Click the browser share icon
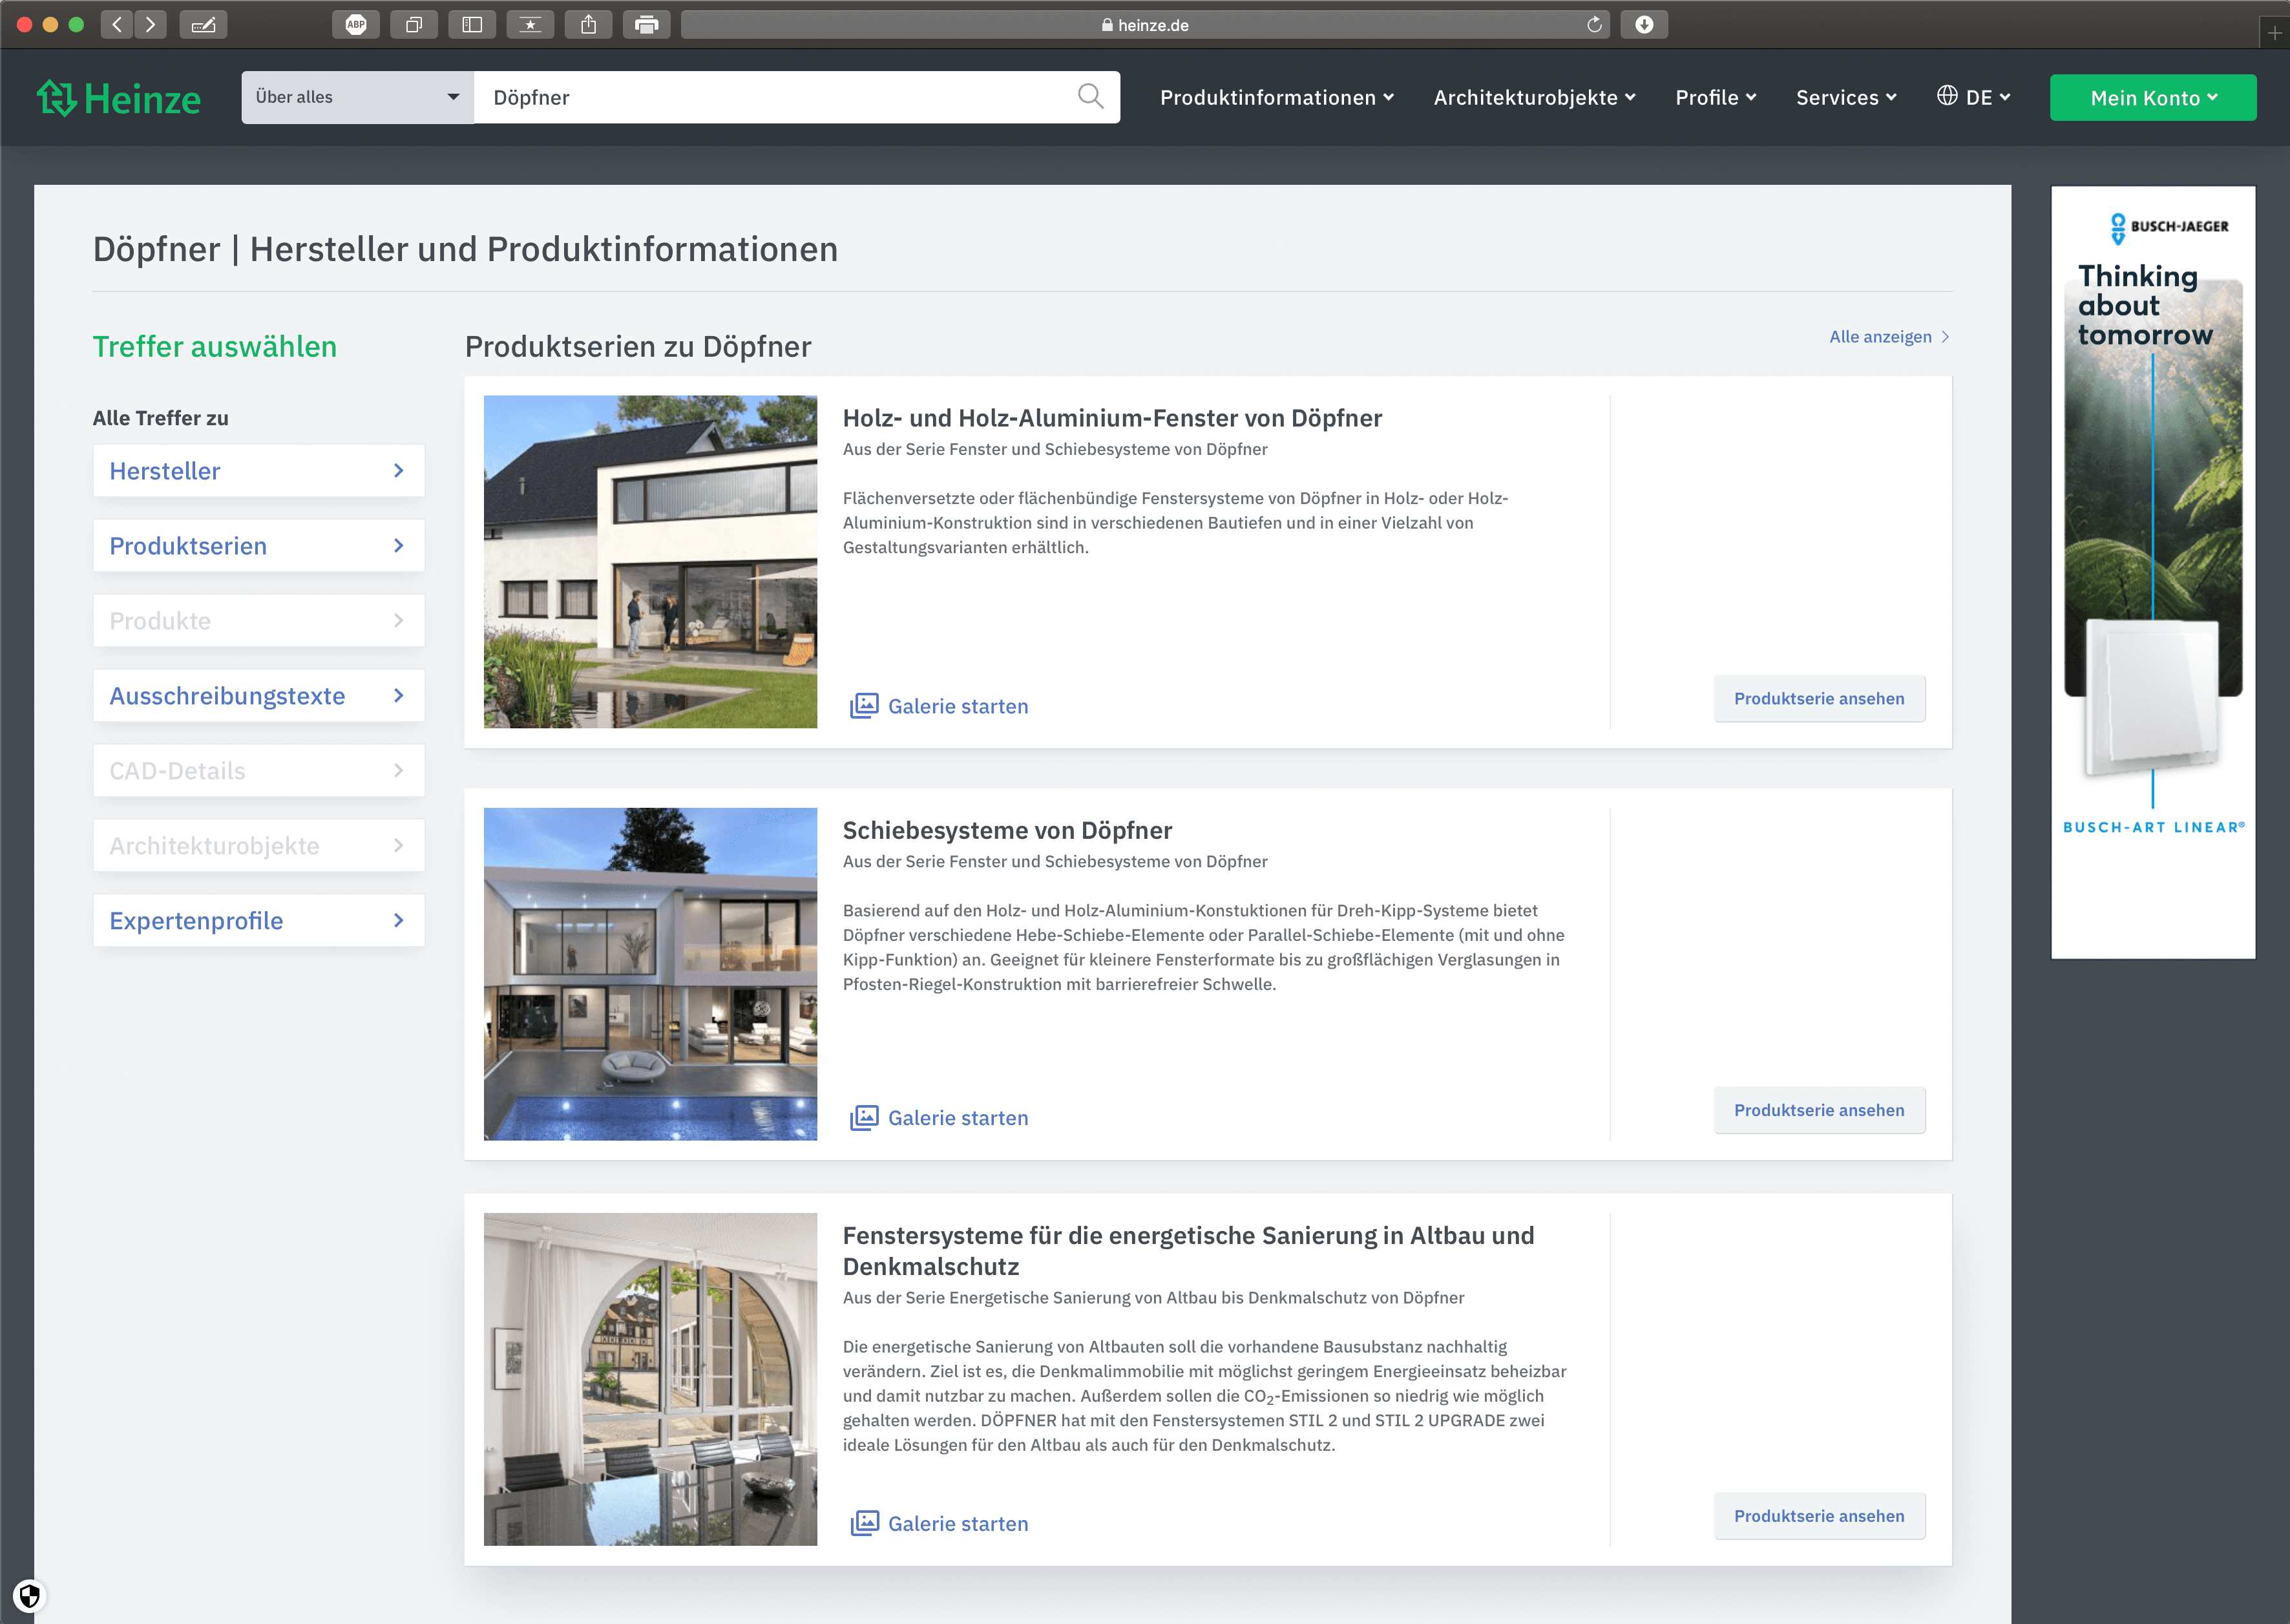Image resolution: width=2290 pixels, height=1624 pixels. pos(589,25)
